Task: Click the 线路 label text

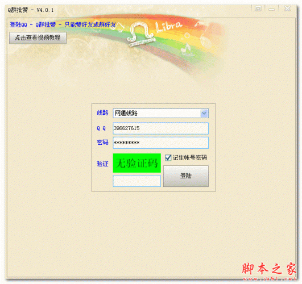Action: pos(102,113)
